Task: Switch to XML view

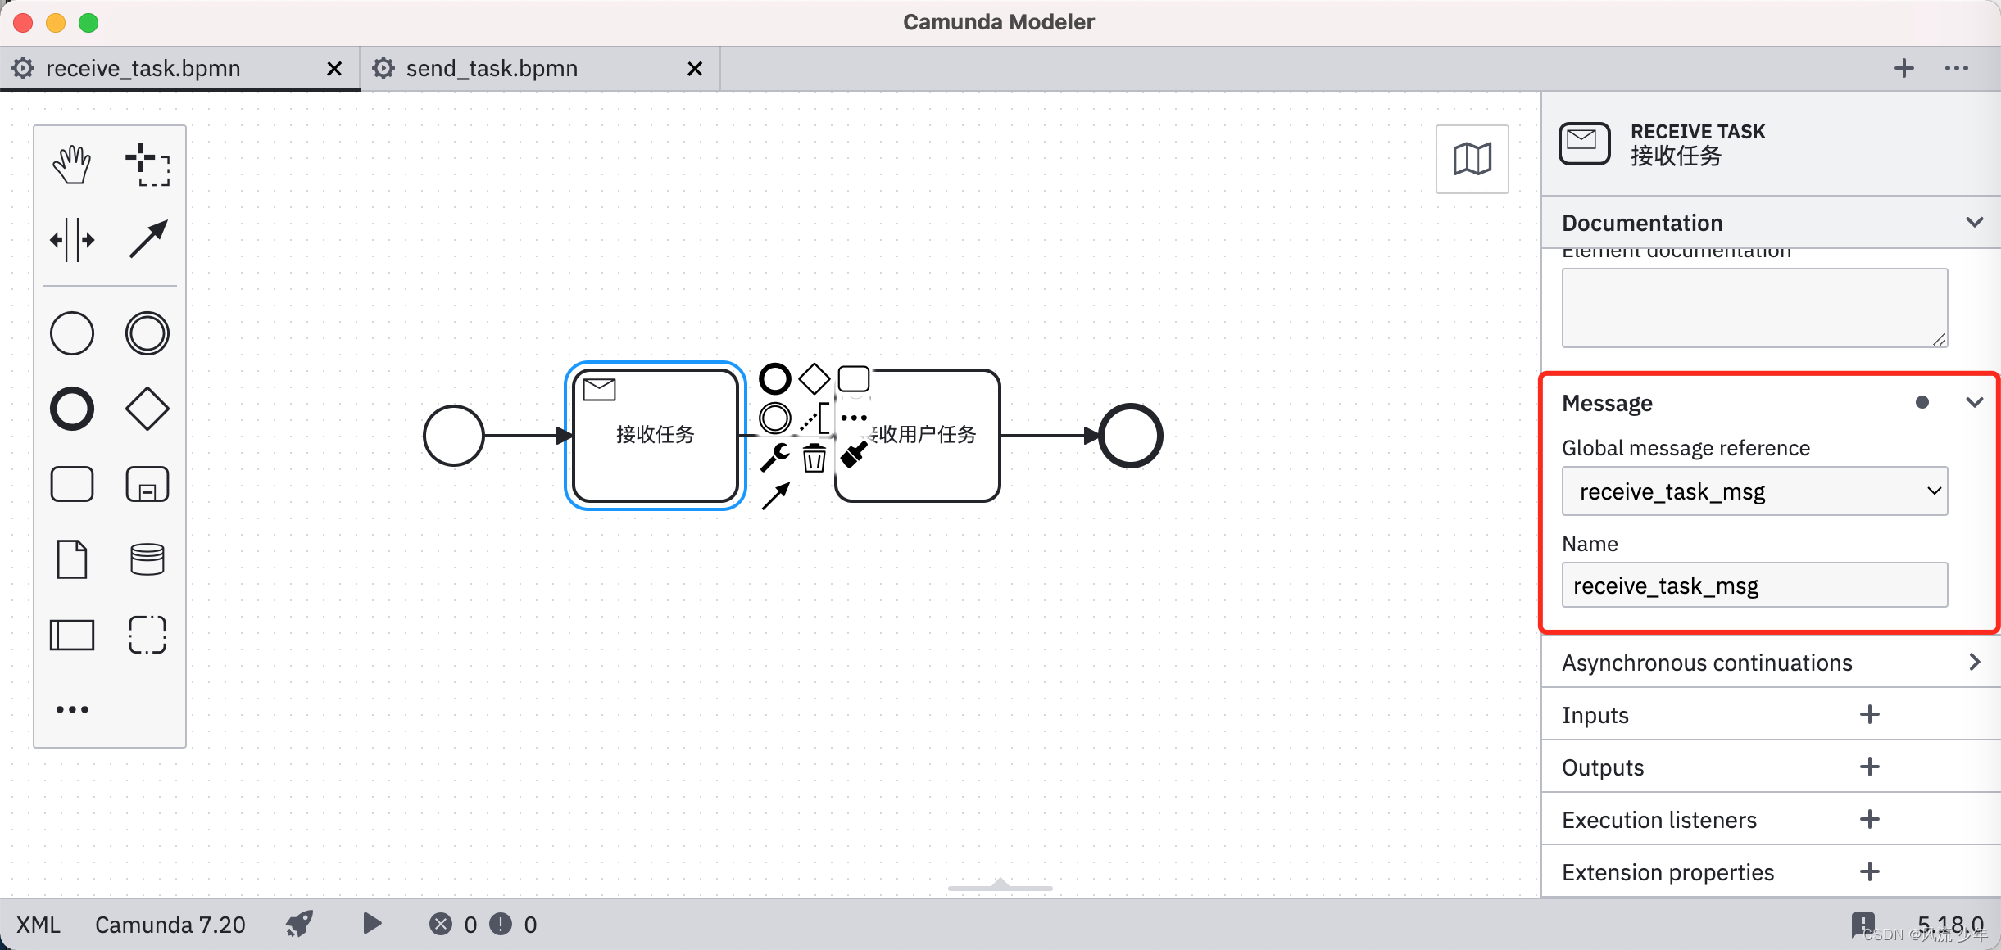Action: point(38,925)
